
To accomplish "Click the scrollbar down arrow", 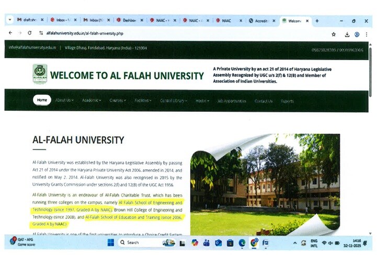I will [370, 233].
